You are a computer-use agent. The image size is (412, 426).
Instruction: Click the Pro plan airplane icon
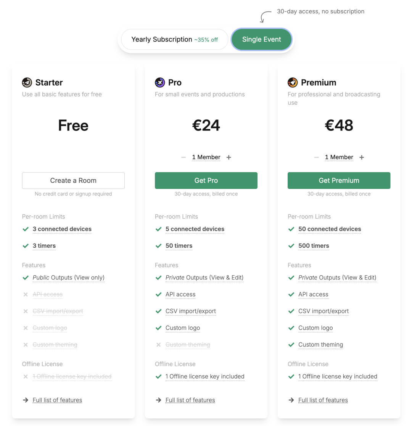160,82
